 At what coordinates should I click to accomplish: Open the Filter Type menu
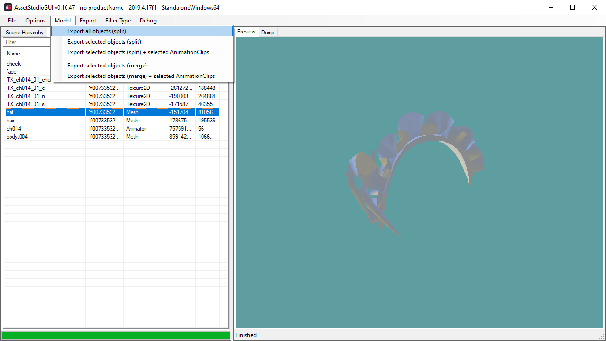[x=118, y=21]
